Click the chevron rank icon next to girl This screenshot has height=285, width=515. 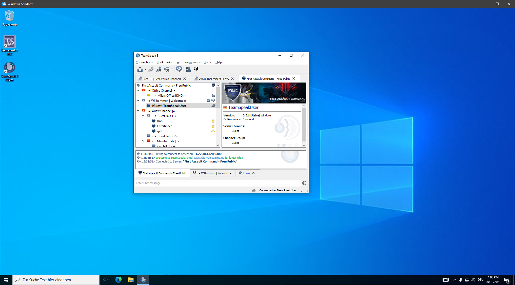pos(213,131)
